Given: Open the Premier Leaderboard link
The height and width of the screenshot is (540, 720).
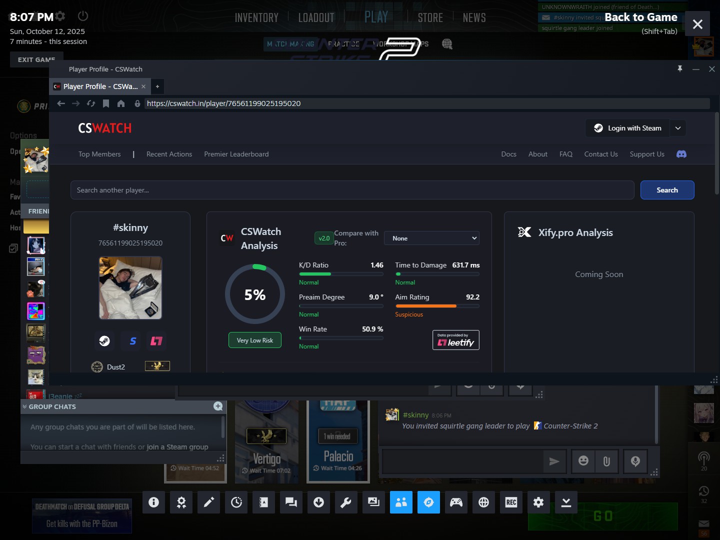Looking at the screenshot, I should click(x=236, y=154).
